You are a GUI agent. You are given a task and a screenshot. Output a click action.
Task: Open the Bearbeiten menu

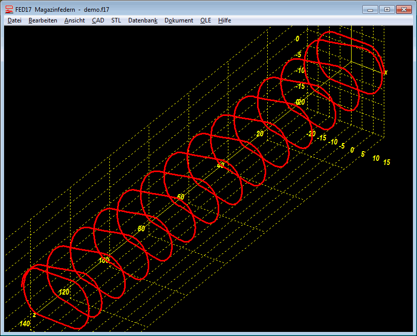point(43,20)
